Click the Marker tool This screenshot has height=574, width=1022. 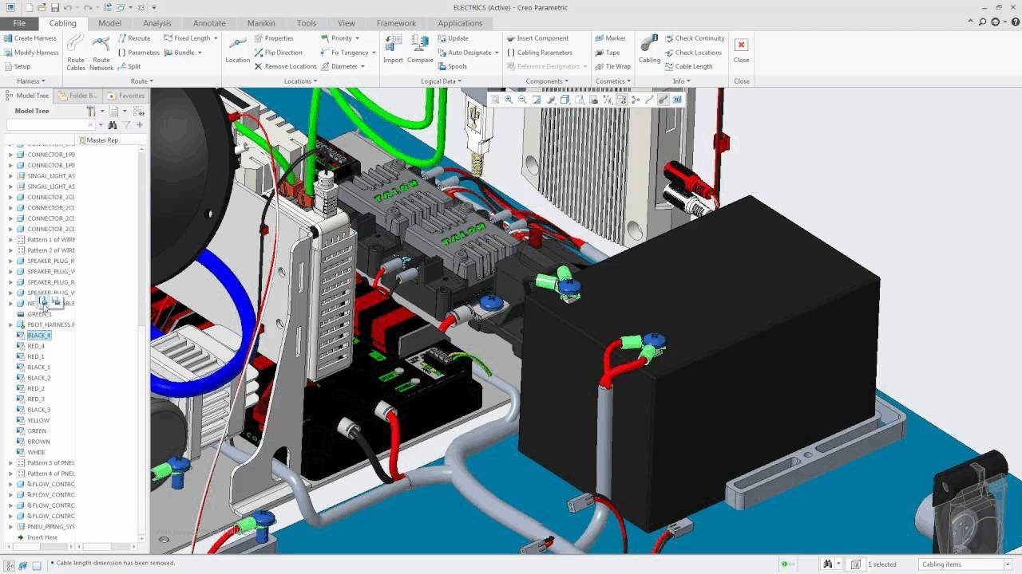click(610, 38)
